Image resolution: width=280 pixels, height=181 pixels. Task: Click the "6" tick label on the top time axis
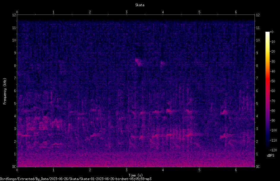point(236,12)
